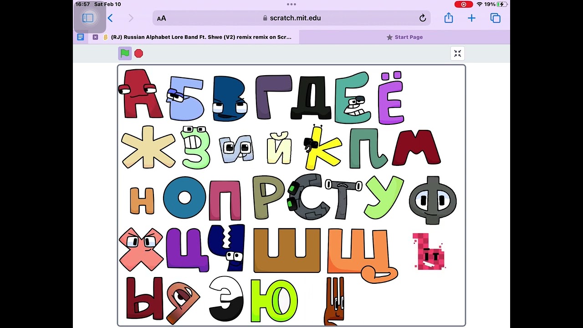Tap the Wi-Fi status icon
The height and width of the screenshot is (328, 583).
pos(479,4)
